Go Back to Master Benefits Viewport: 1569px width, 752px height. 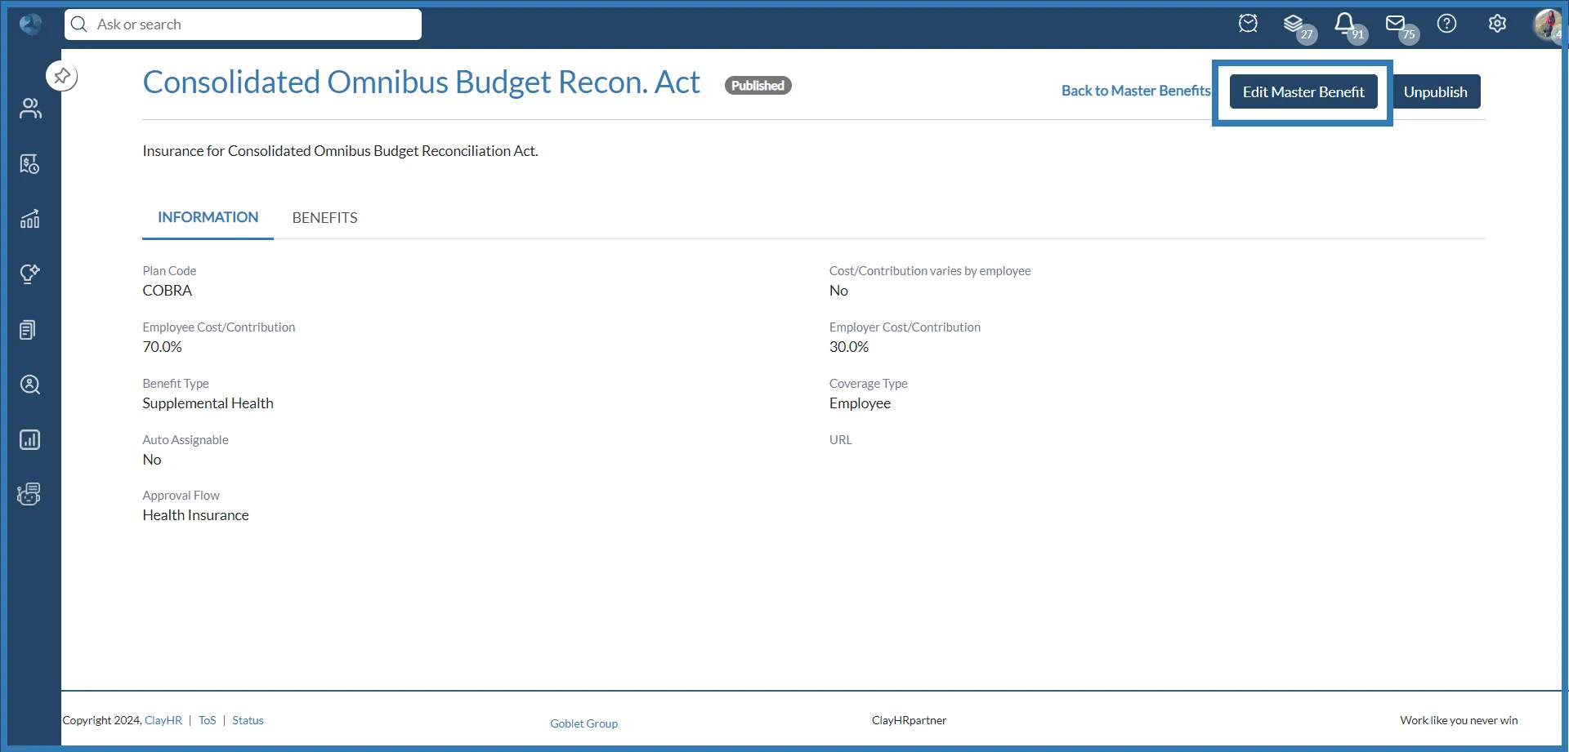tap(1136, 91)
